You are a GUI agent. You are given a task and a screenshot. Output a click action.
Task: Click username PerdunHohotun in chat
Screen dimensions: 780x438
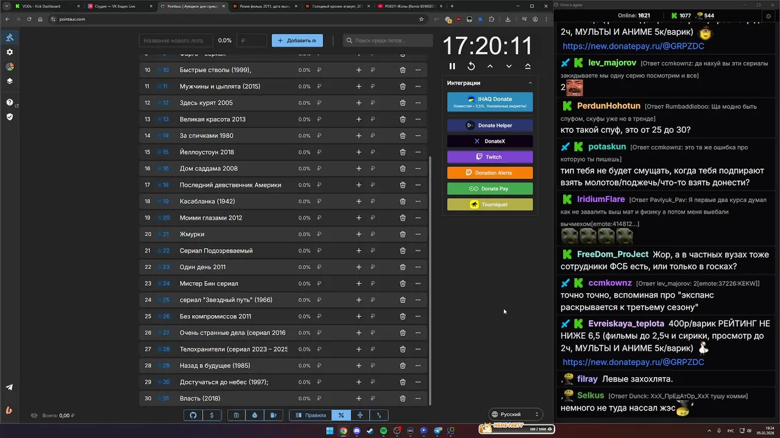click(608, 106)
